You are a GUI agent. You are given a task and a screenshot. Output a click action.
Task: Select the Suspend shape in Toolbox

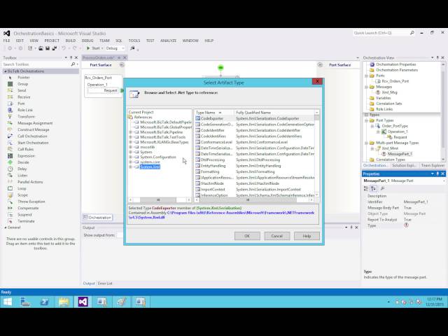tap(24, 215)
